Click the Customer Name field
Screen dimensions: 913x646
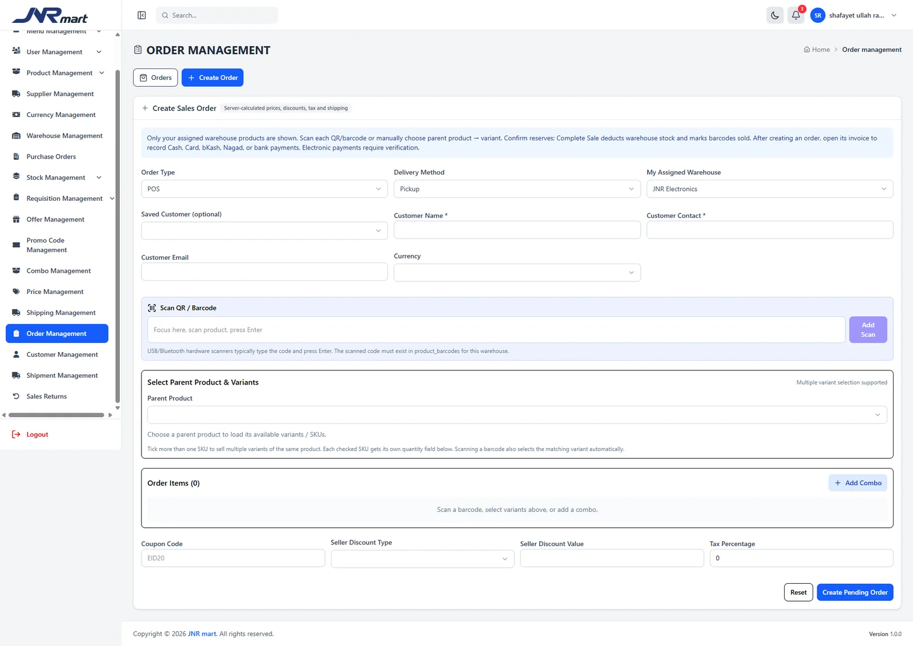point(517,229)
